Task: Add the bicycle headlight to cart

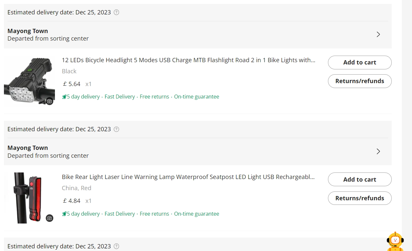Action: (360, 63)
